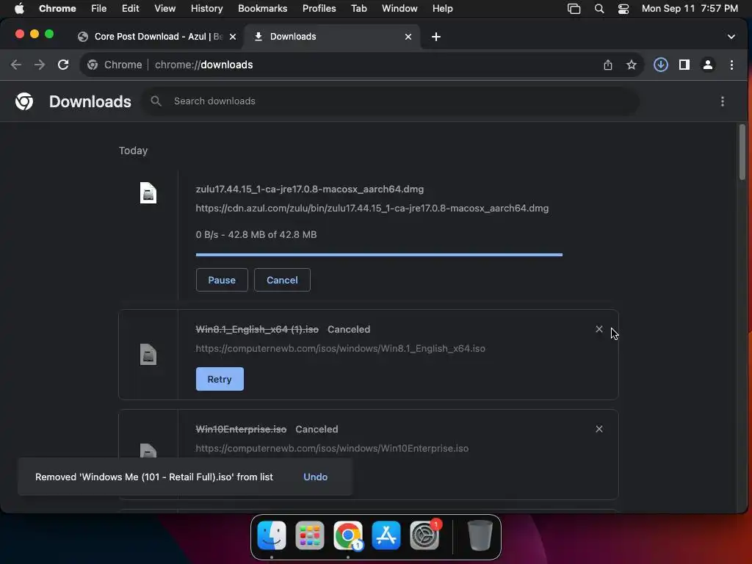The image size is (752, 564).
Task: Cancel the zulu17 download
Action: tap(282, 280)
